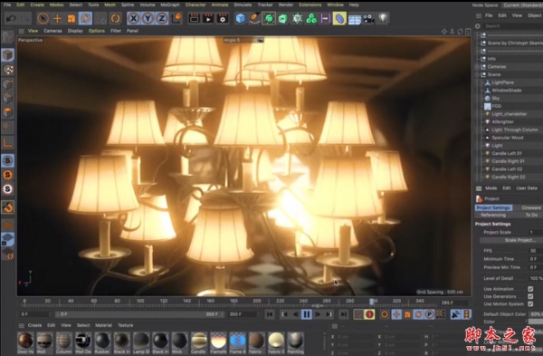Open the Simulate menu
Viewport: 543px width, 356px height.
pyautogui.click(x=243, y=5)
